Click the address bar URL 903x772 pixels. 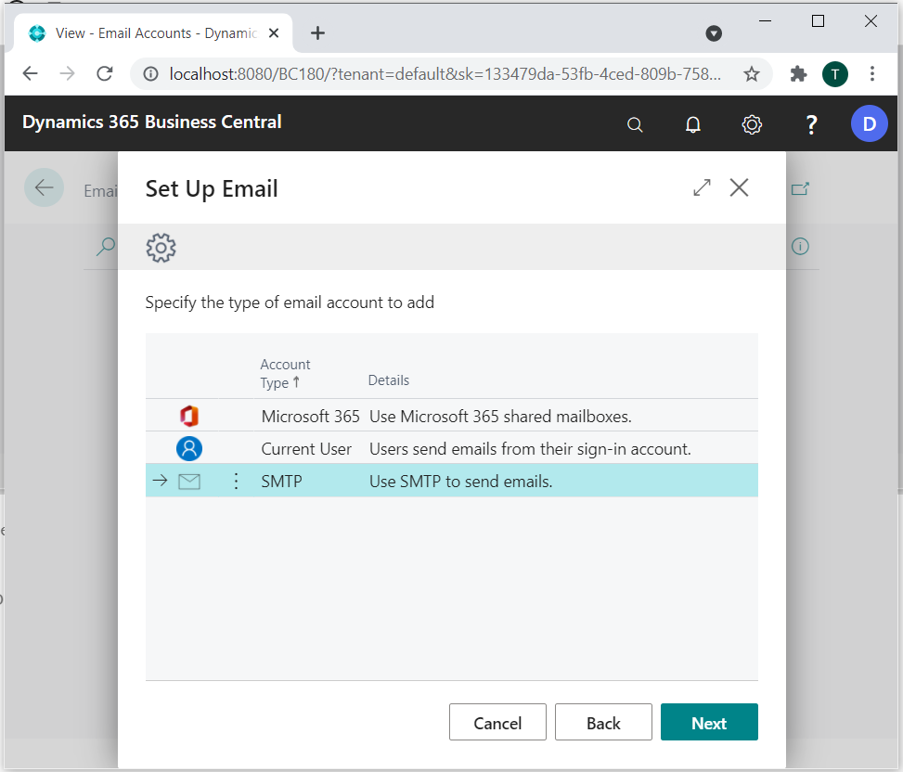tap(445, 73)
